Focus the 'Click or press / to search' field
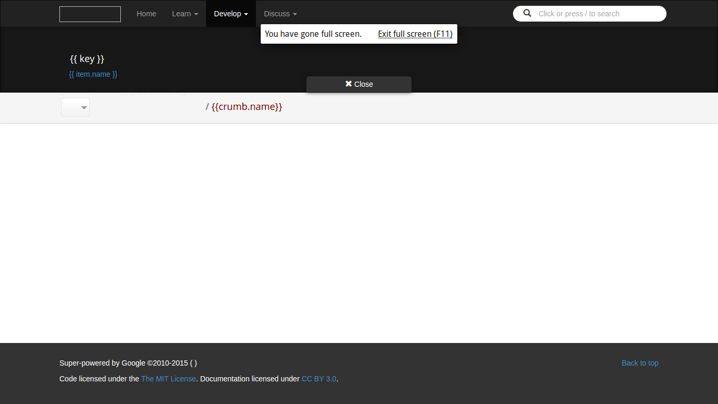Viewport: 718px width, 404px height. [x=597, y=14]
